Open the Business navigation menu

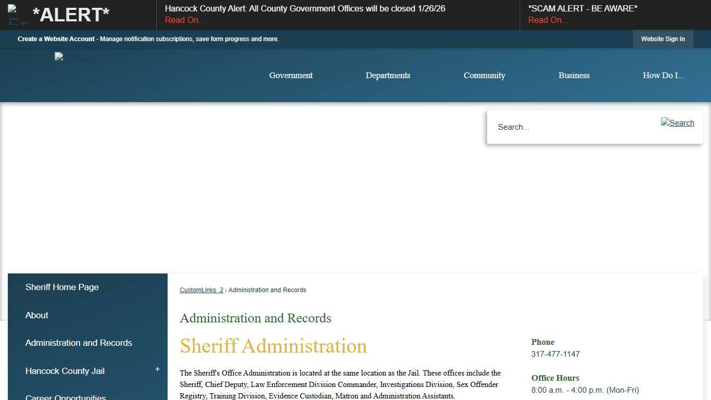[x=574, y=75]
